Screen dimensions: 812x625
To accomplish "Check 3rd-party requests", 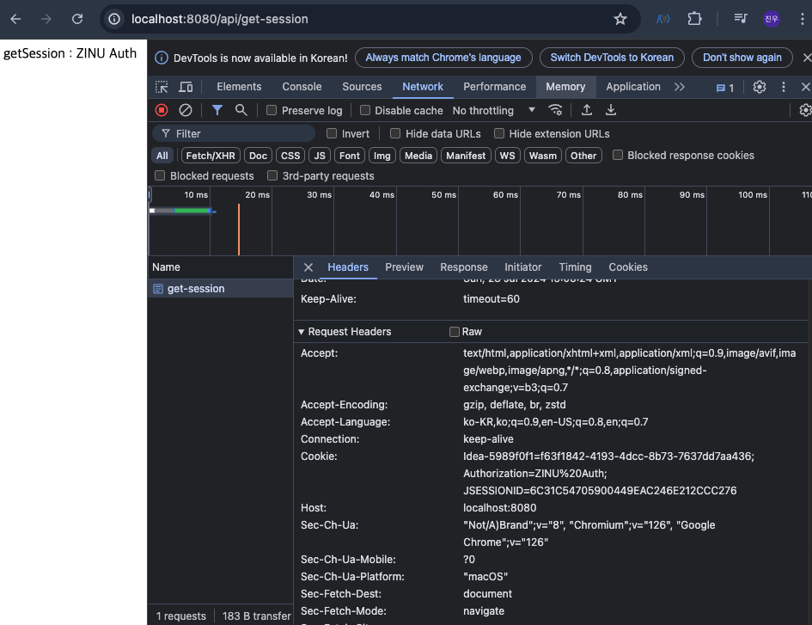I will pos(272,175).
